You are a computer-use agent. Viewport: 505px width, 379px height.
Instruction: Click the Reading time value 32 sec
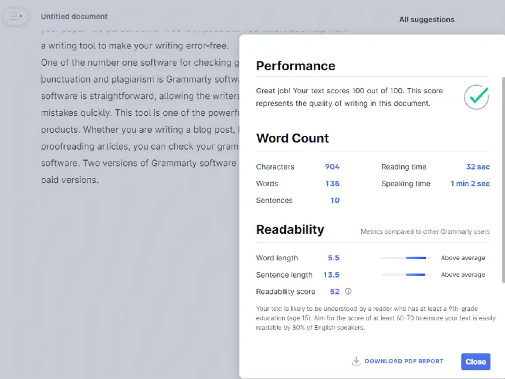pyautogui.click(x=478, y=167)
